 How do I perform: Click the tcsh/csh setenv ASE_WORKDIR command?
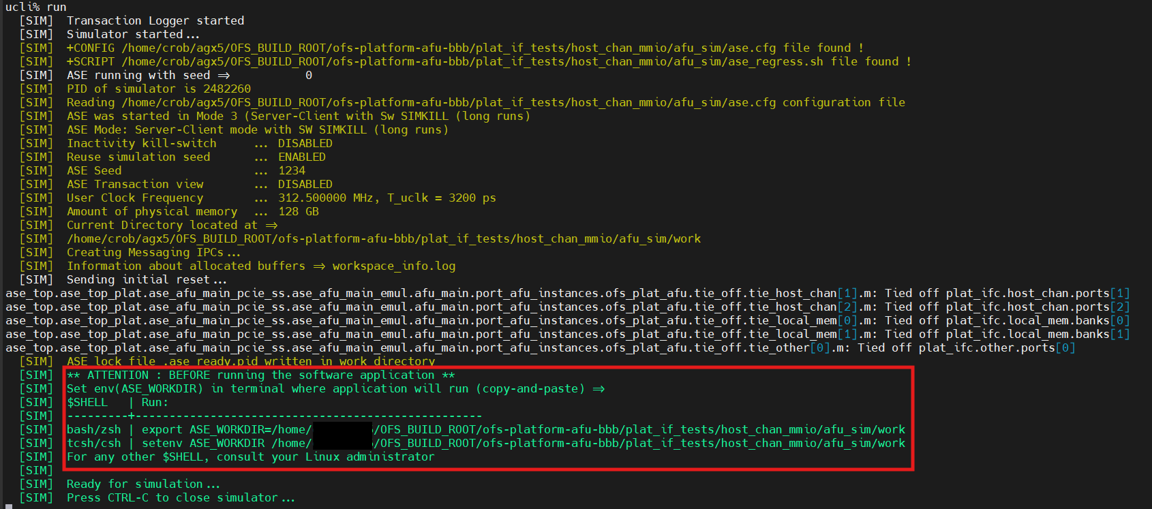(x=485, y=443)
